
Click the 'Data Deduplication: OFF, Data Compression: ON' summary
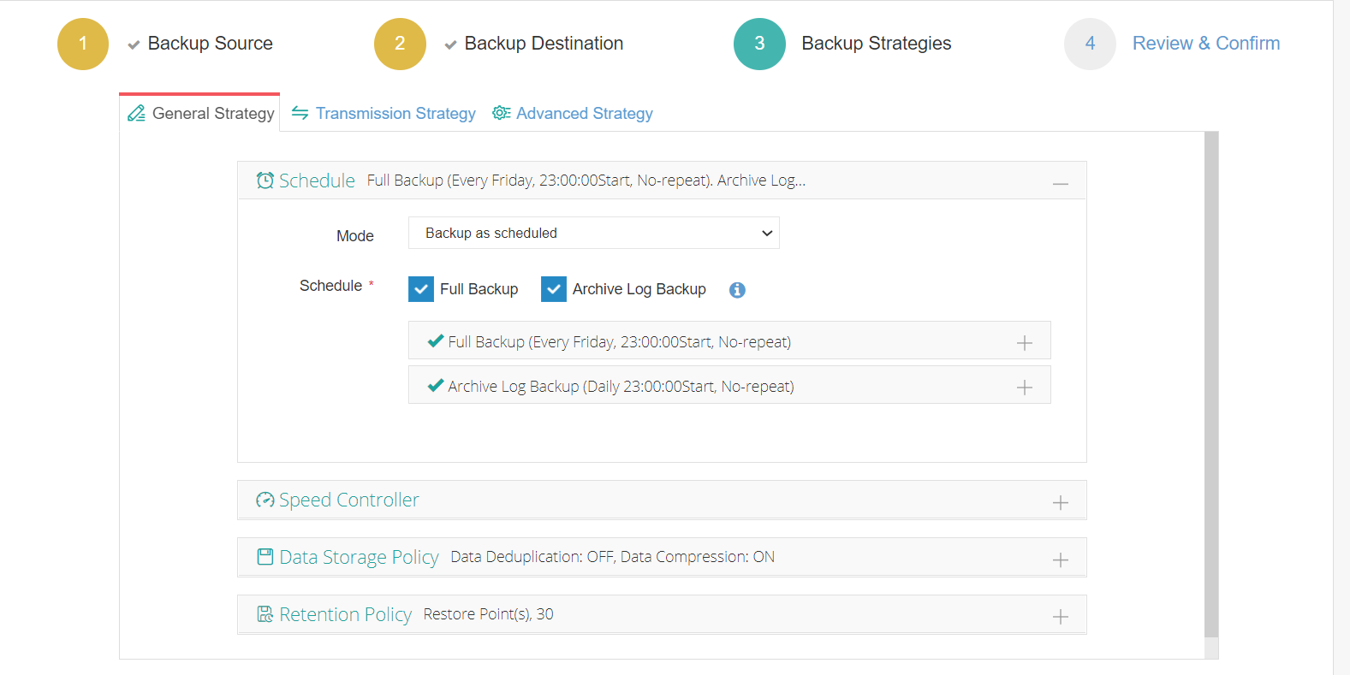pyautogui.click(x=613, y=557)
